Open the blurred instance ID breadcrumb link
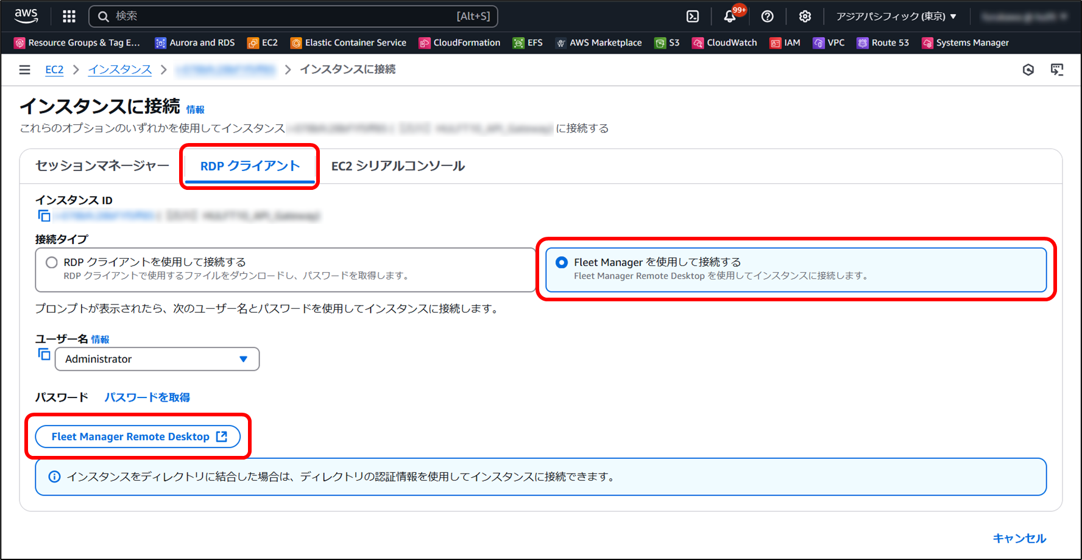 226,70
